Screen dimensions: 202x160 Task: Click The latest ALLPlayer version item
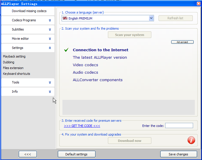point(100,57)
